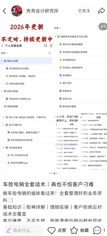Viewport: 107px width, 236px height.
Task: Tap the smiley icon before 拨打节点
Action: (60, 83)
